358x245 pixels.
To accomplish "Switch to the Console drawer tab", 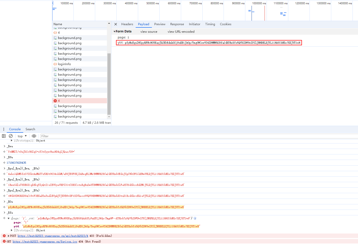I will coord(15,129).
